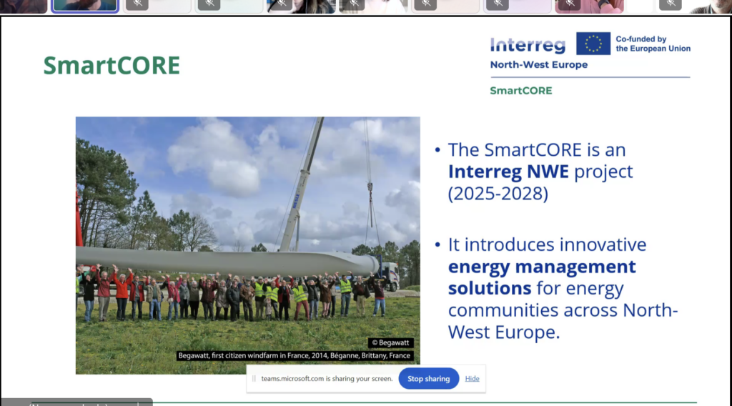Click the rightmost muted microphone icon in the strip
Screen dimensions: 732x406
tap(670, 4)
